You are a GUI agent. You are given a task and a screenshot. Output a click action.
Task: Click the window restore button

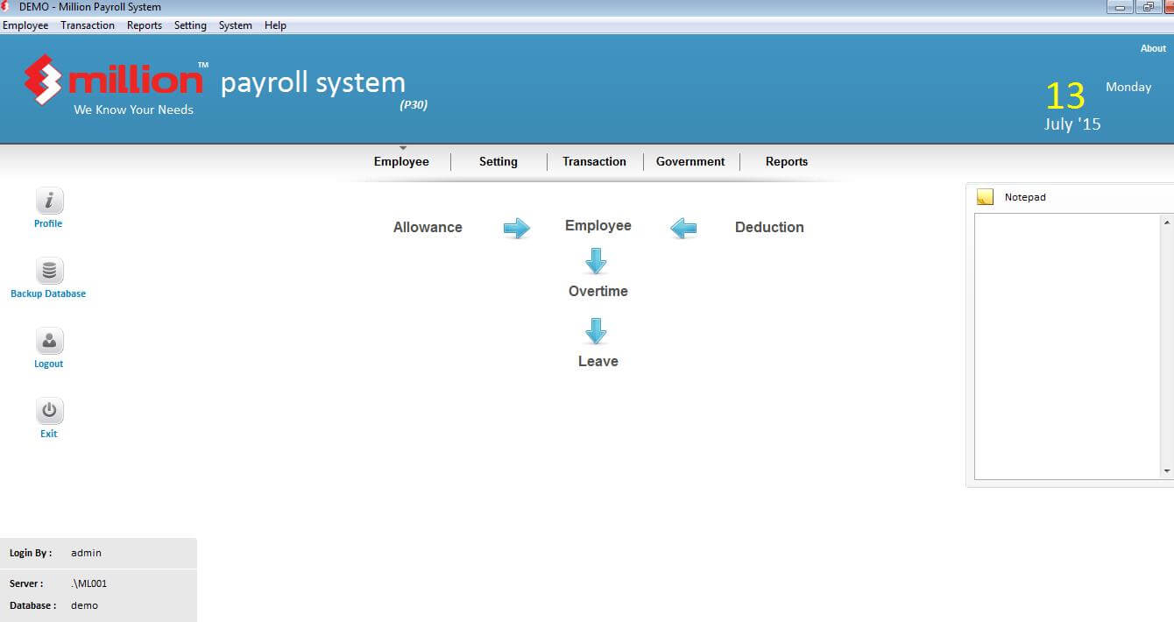1147,6
